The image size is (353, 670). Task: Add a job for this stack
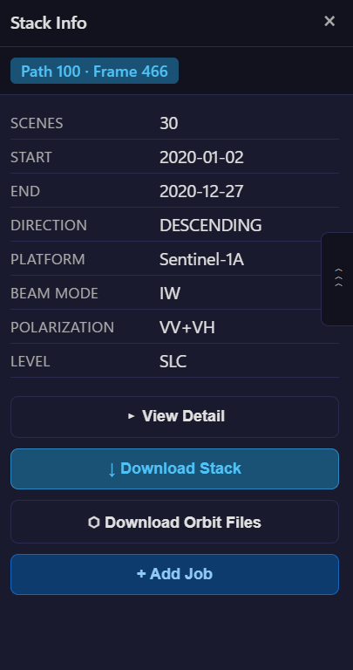pyautogui.click(x=174, y=574)
